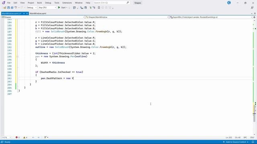Click Add to Source Control
This screenshot has height=144, width=257.
(x=235, y=142)
